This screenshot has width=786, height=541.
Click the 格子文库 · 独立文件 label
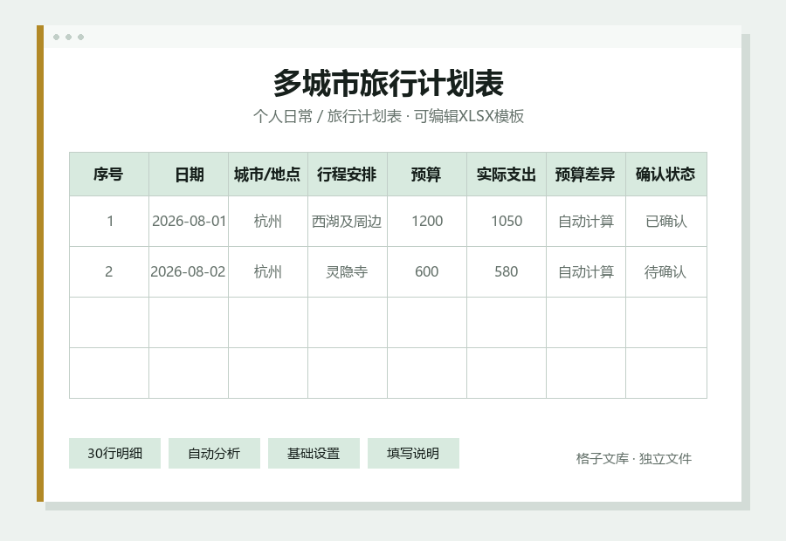pyautogui.click(x=634, y=458)
